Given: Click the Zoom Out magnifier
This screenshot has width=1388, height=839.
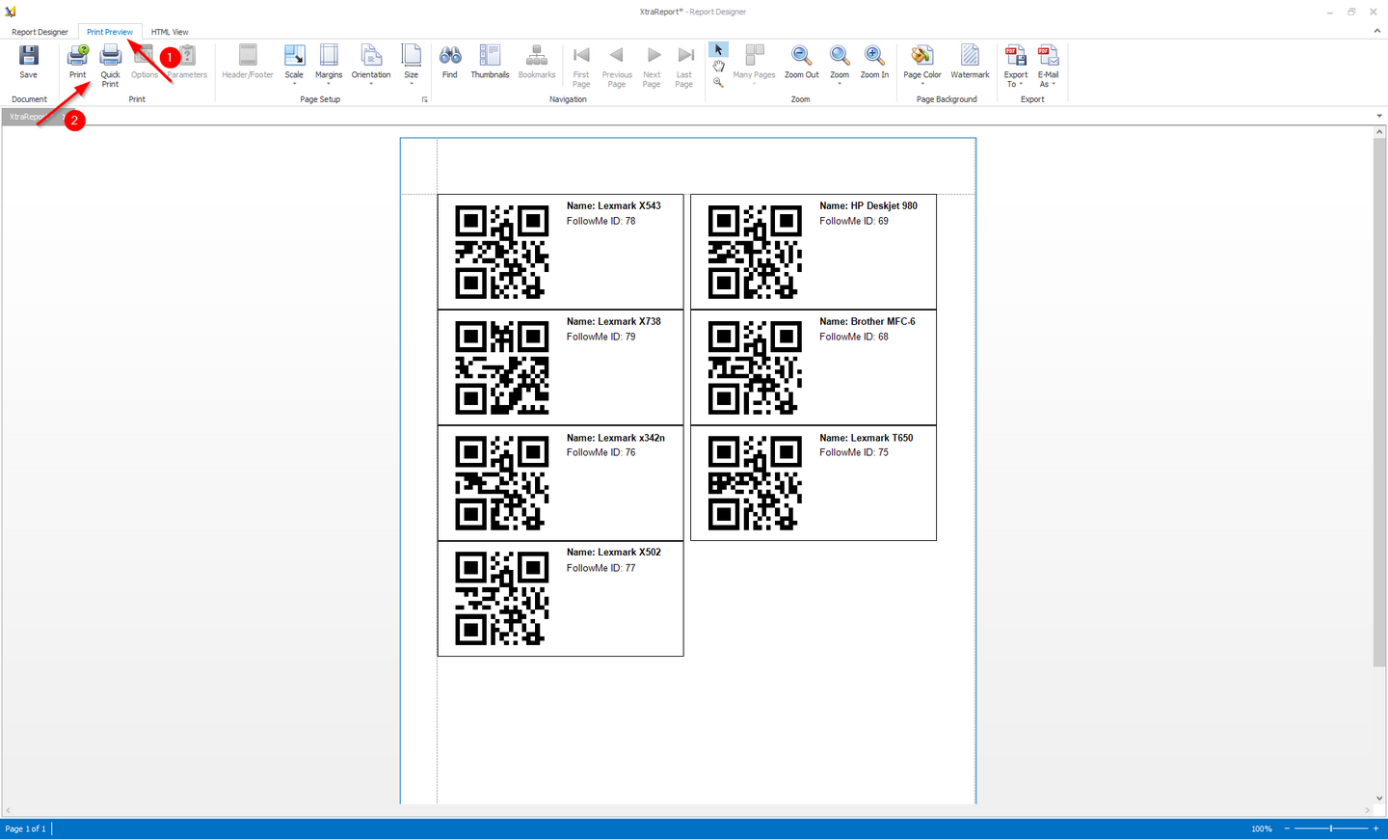Looking at the screenshot, I should click(801, 63).
